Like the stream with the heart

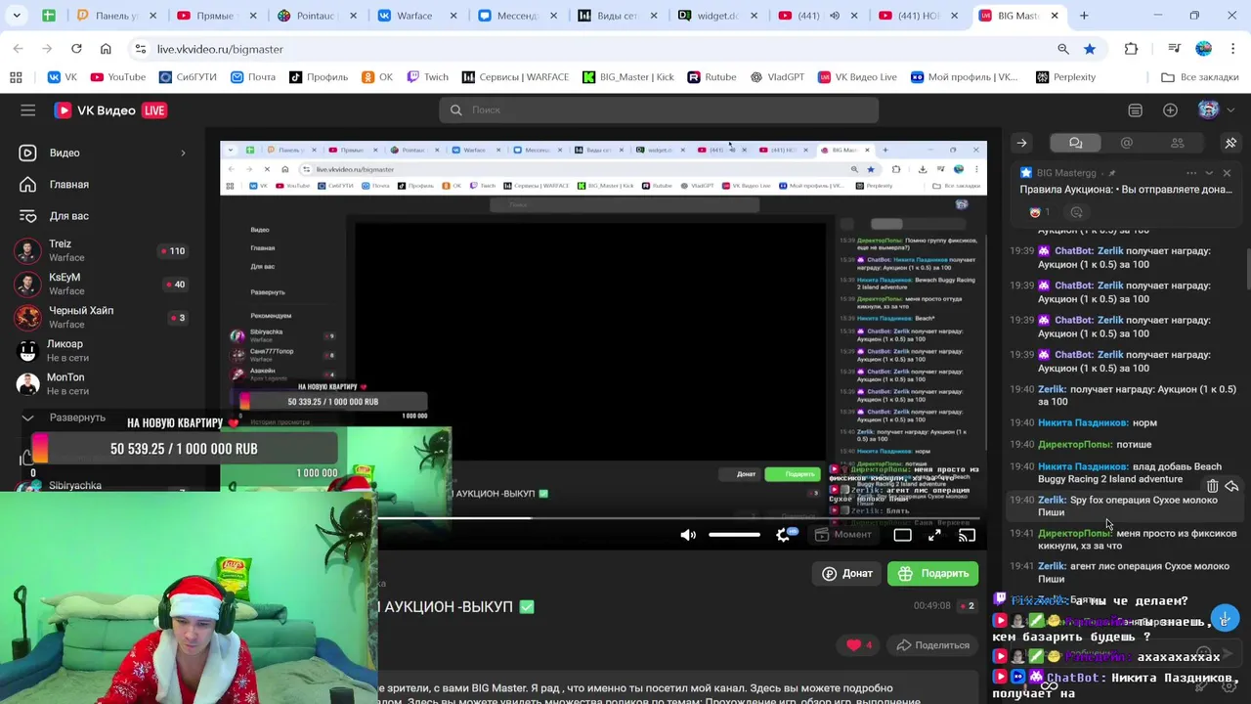pyautogui.click(x=860, y=644)
